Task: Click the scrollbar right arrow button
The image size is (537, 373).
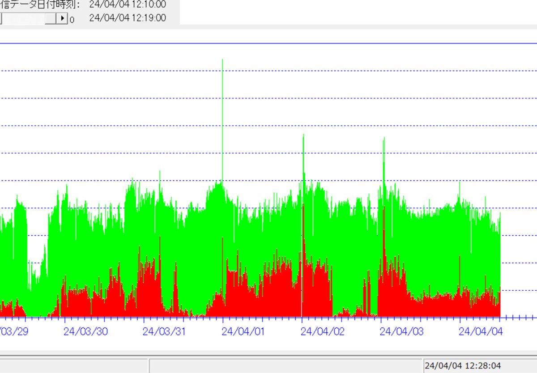Action: tap(63, 19)
